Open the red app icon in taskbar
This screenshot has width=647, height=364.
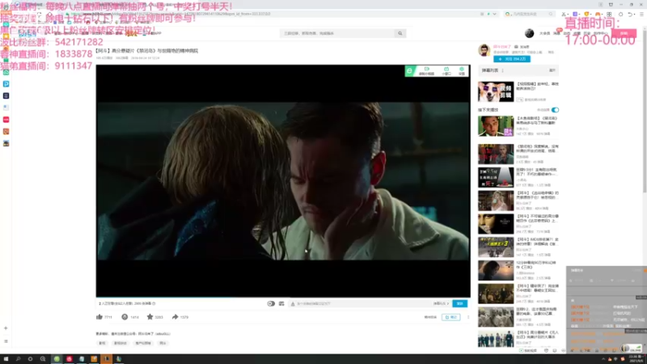tap(69, 359)
